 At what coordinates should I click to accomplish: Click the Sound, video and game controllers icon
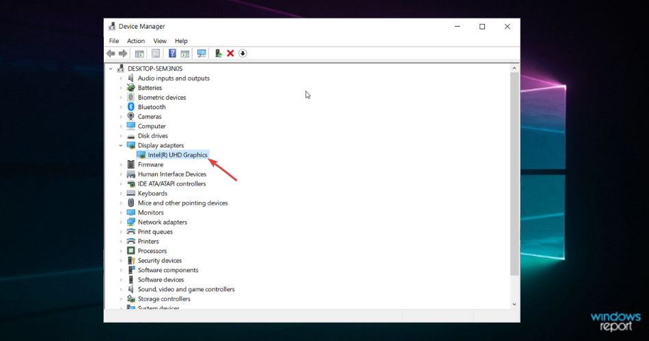[130, 289]
